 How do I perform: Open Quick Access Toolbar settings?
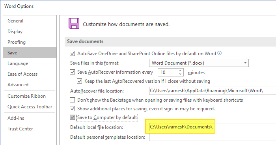pos(30,107)
